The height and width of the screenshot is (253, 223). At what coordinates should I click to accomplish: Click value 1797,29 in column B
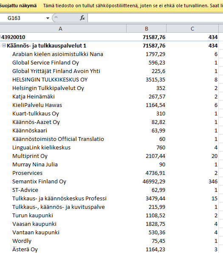(x=155, y=54)
